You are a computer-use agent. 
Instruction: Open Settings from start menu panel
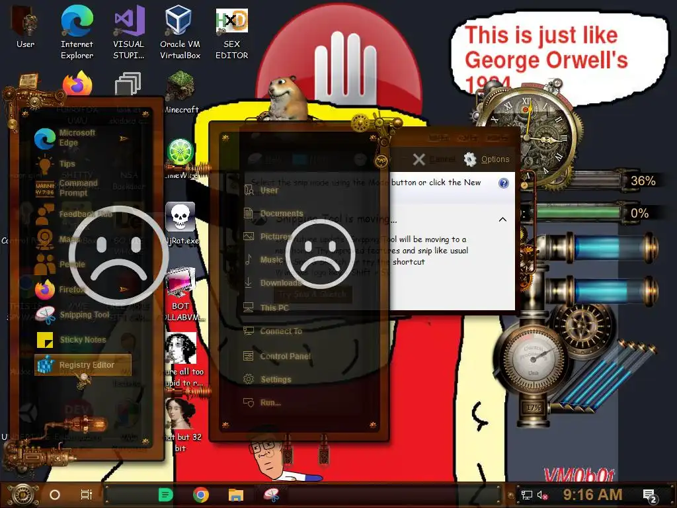click(x=267, y=379)
